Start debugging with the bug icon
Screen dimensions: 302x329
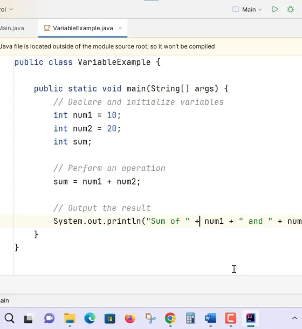[291, 9]
